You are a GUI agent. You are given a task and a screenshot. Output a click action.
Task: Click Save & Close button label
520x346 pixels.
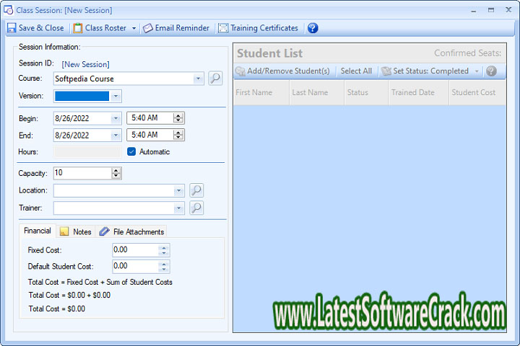coord(41,28)
